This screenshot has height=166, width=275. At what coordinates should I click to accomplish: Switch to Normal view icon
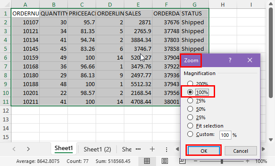(x=147, y=161)
